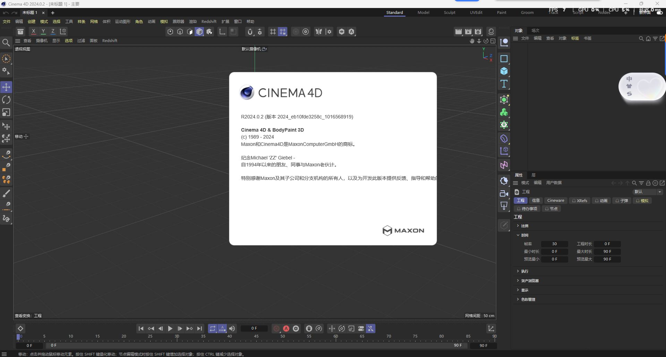Select the Live Selection tool
This screenshot has width=666, height=357.
[6, 59]
